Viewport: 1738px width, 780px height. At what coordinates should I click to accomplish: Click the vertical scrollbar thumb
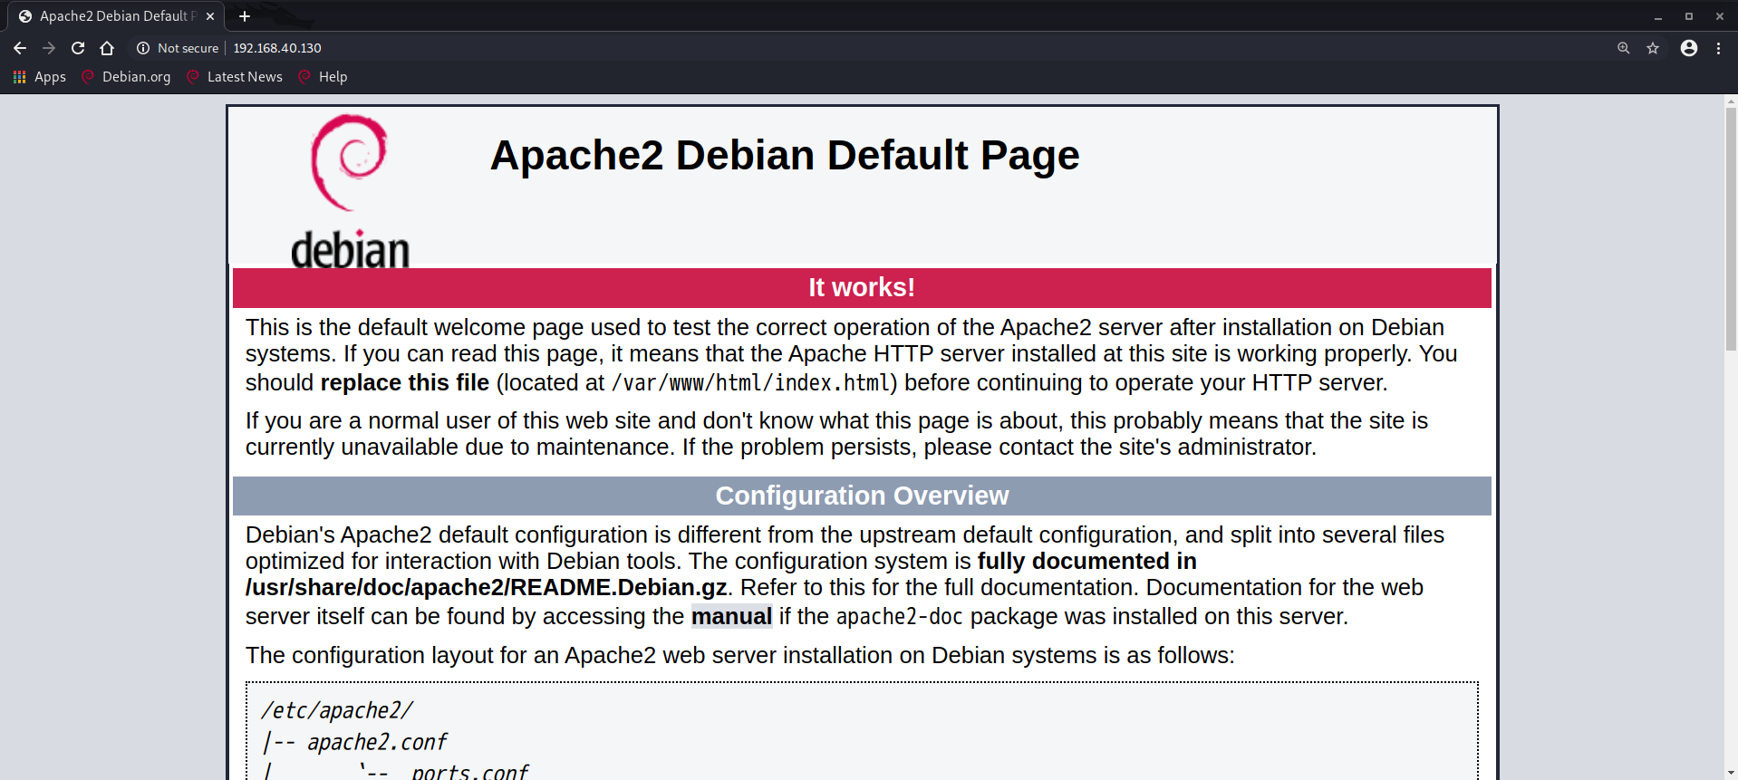point(1731,229)
